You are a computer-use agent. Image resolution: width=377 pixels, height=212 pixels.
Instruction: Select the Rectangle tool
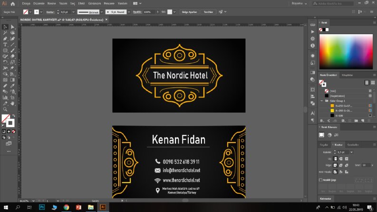pos(5,50)
